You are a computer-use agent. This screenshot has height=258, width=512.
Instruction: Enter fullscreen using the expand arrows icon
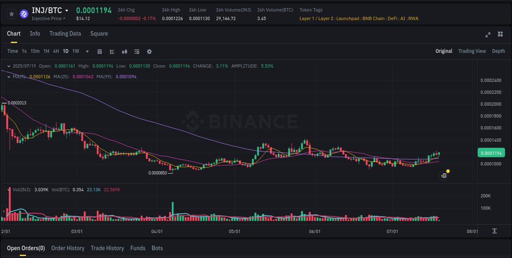pyautogui.click(x=488, y=35)
